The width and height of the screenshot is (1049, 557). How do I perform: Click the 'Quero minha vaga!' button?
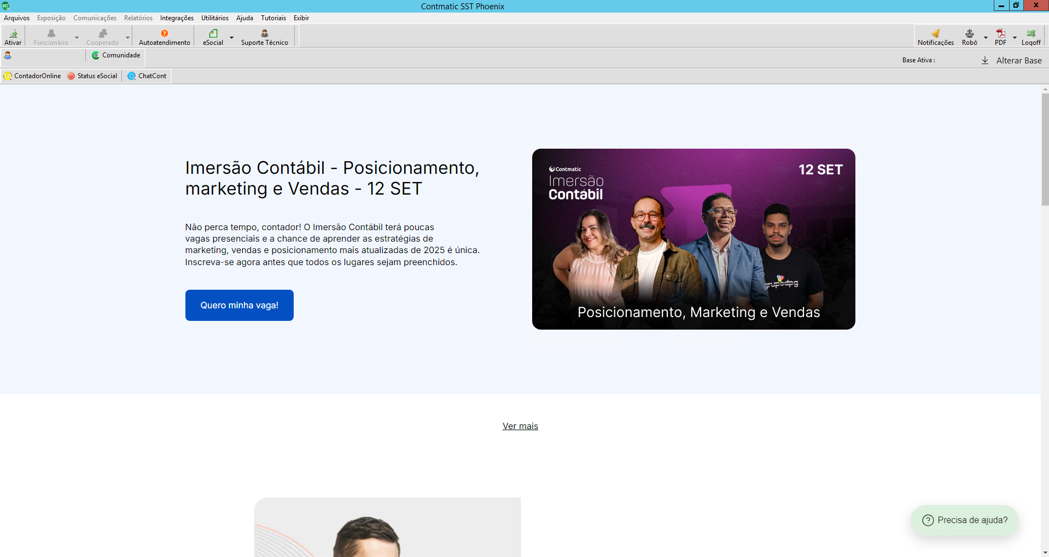pos(240,305)
